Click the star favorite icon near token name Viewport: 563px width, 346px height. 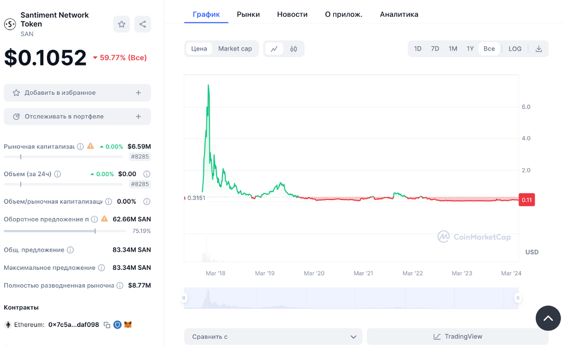click(x=122, y=24)
